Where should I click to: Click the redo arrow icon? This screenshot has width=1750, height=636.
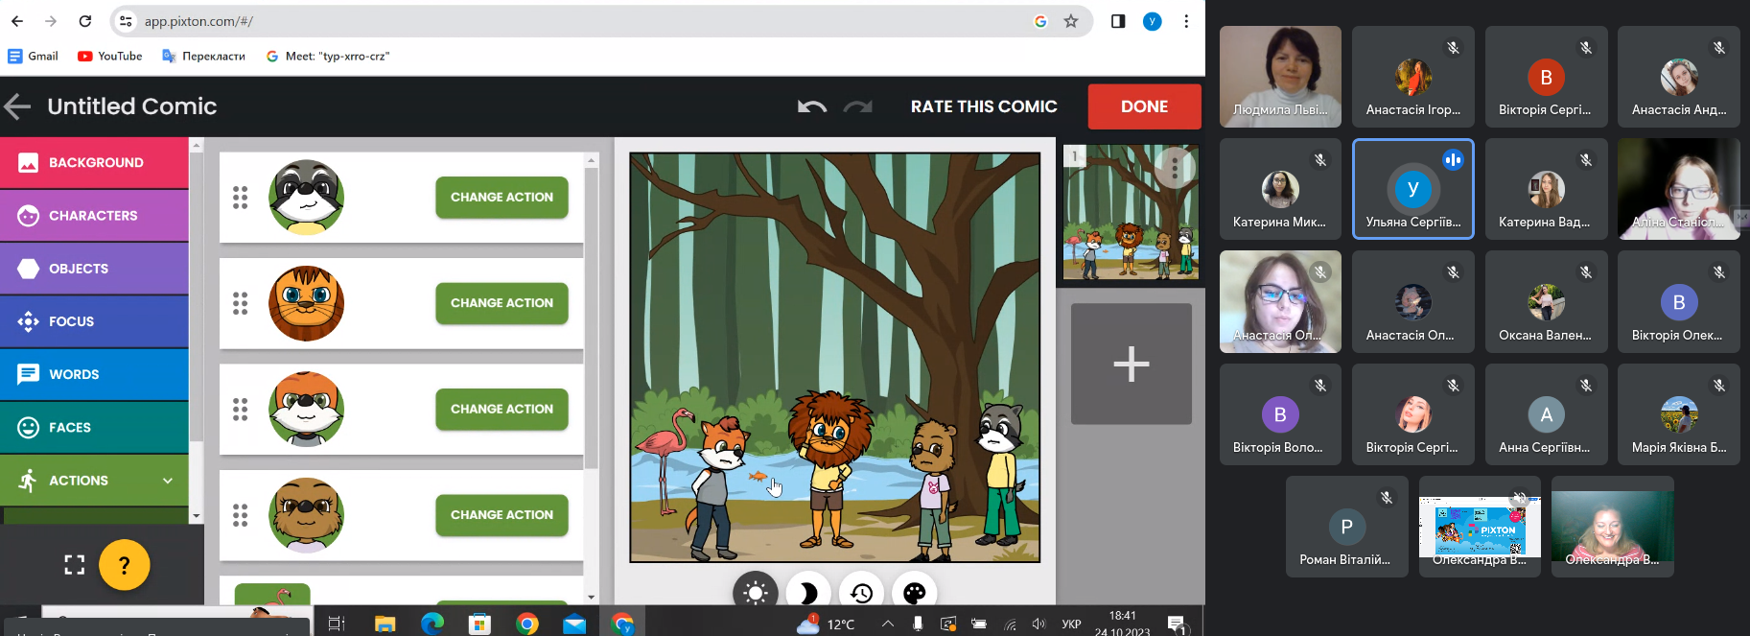point(857,106)
